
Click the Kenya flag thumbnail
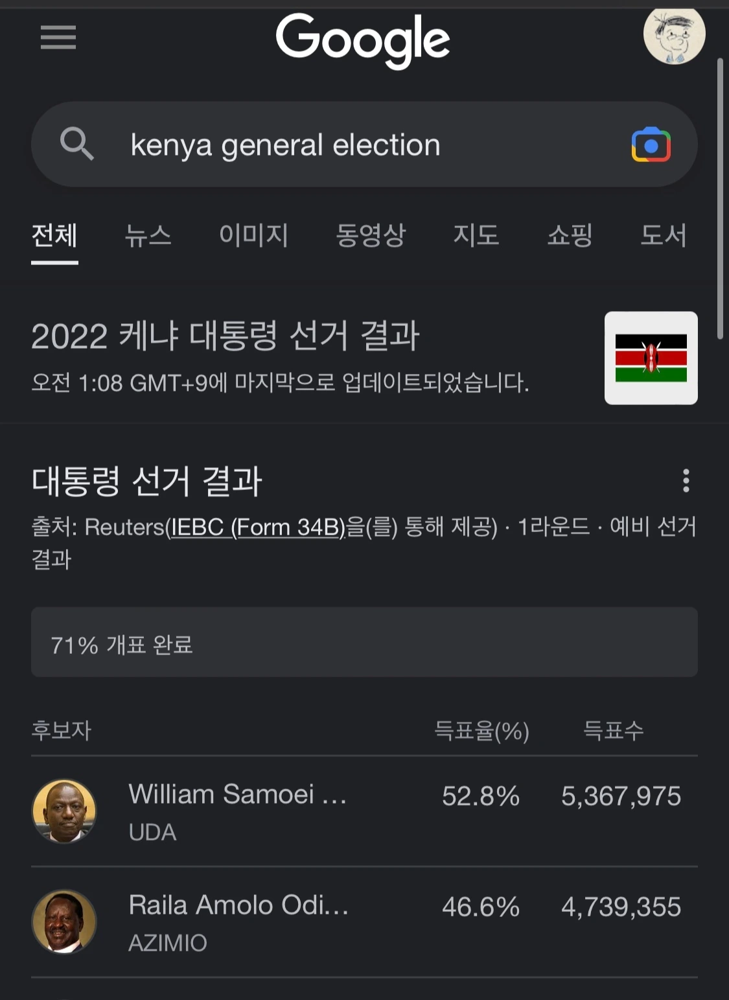pyautogui.click(x=651, y=358)
